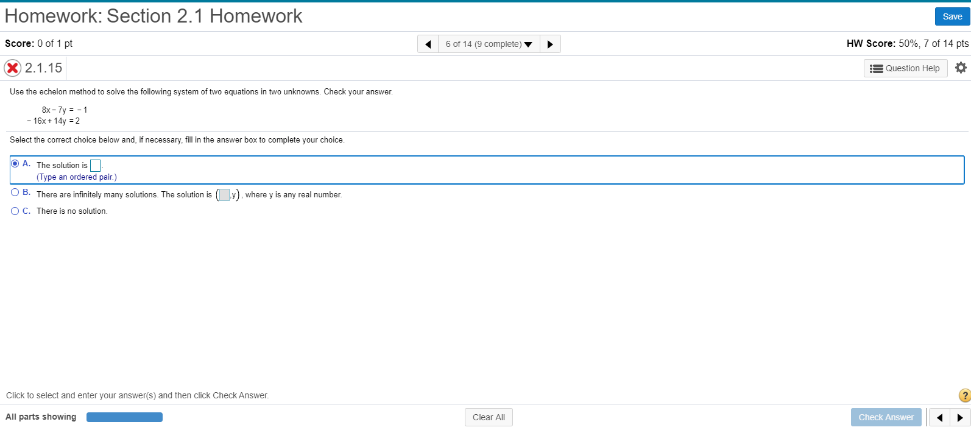
Task: Click the '(Type an ordered pair.)' hint text
Action: coord(77,177)
